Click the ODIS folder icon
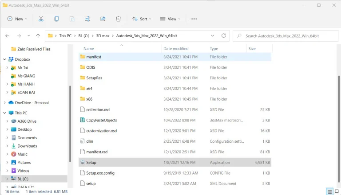The height and width of the screenshot is (195, 341). pyautogui.click(x=83, y=67)
